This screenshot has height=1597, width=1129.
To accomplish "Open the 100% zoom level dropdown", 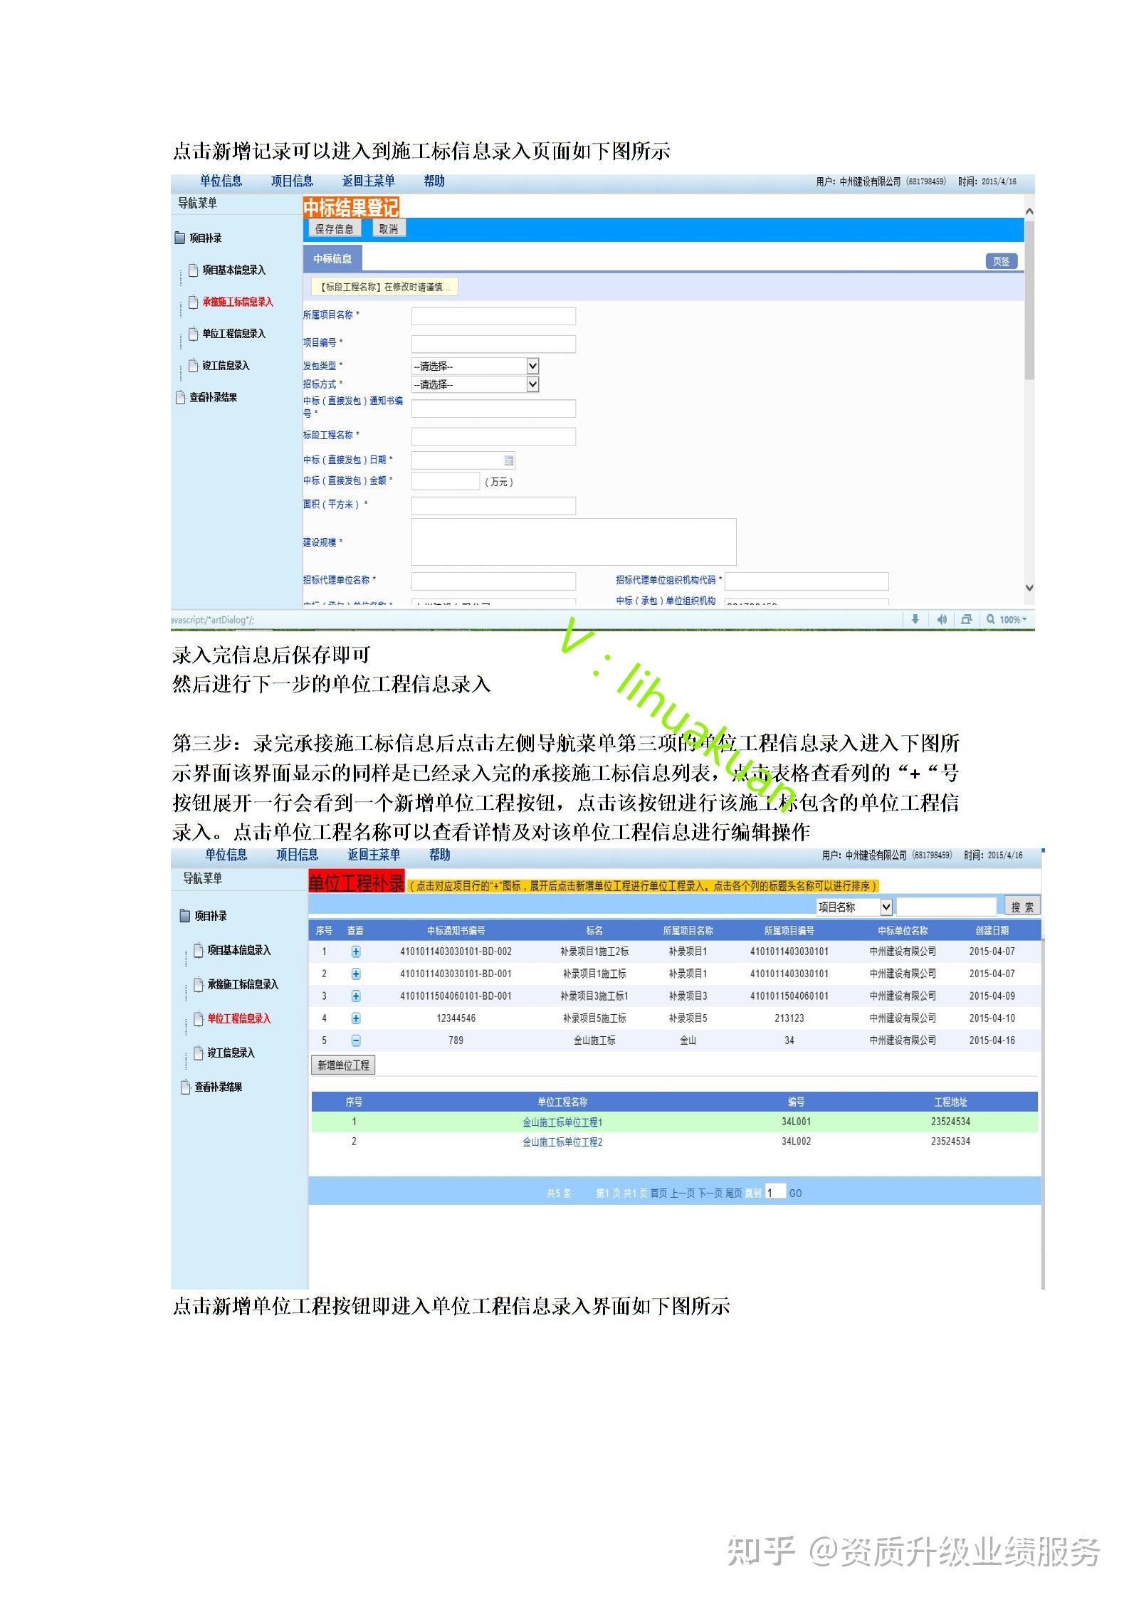I will click(1007, 619).
